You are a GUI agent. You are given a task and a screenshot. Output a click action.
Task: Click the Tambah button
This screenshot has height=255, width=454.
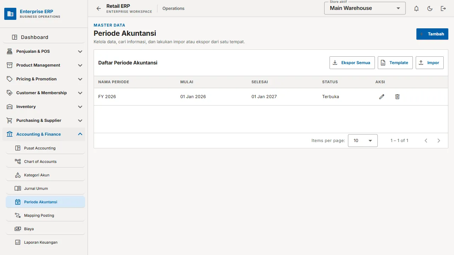click(432, 34)
